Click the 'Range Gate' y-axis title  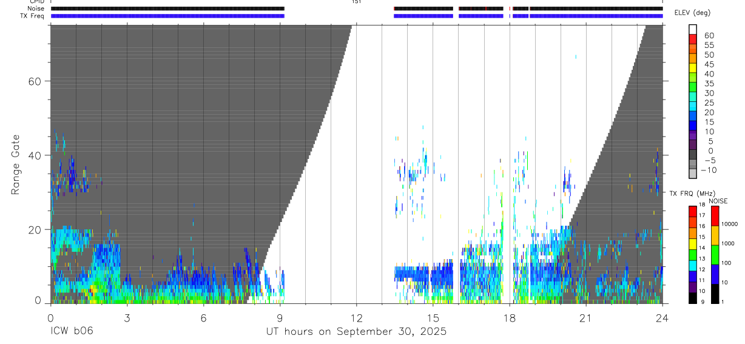16,164
